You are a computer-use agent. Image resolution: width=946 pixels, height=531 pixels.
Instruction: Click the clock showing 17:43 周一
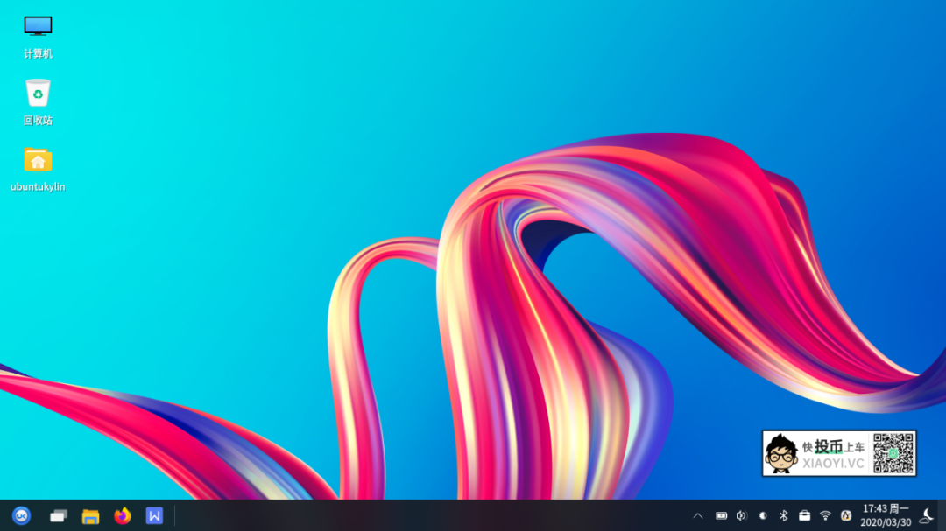[x=880, y=509]
